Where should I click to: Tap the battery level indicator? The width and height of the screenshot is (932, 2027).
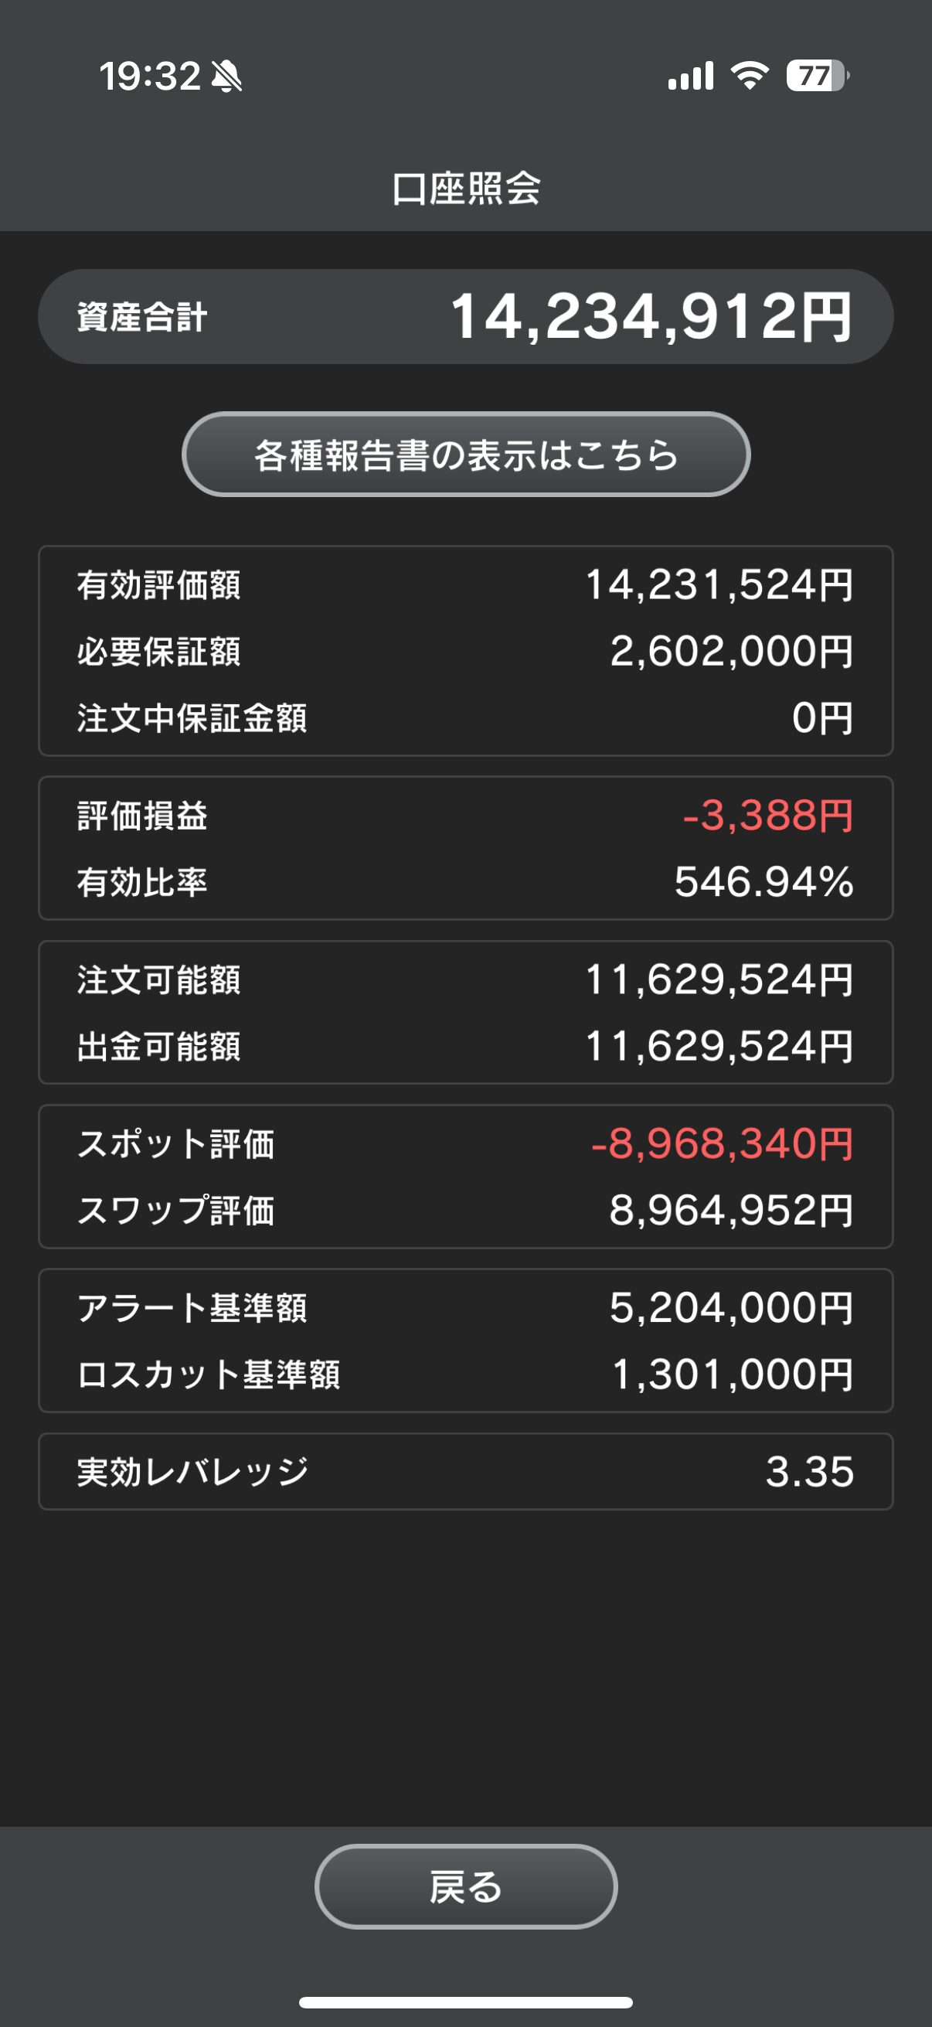coord(818,76)
